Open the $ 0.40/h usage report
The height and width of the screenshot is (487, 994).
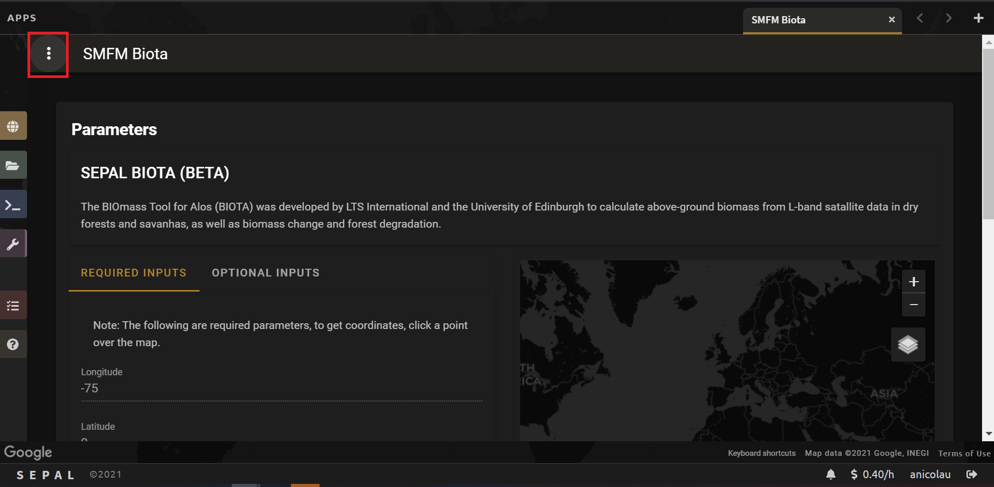872,474
